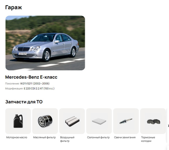169x150 pixels.
Task: Click the Гараж page heading
Action: pos(14,7)
